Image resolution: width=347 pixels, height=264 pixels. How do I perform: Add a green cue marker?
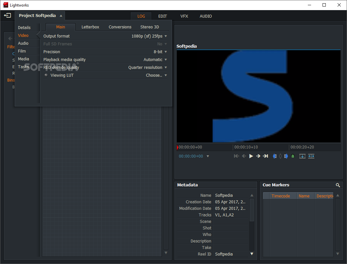click(293, 156)
